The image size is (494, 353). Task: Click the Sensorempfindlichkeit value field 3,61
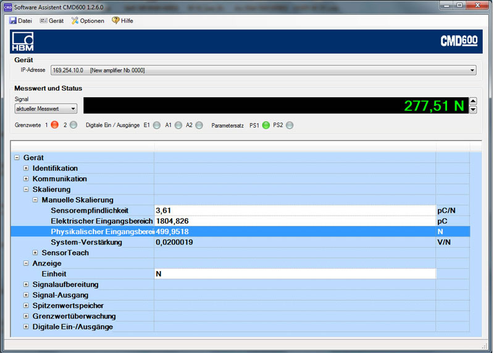pyautogui.click(x=294, y=211)
